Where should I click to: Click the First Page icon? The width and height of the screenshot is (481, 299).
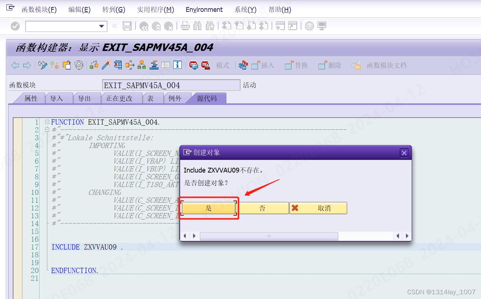point(226,26)
